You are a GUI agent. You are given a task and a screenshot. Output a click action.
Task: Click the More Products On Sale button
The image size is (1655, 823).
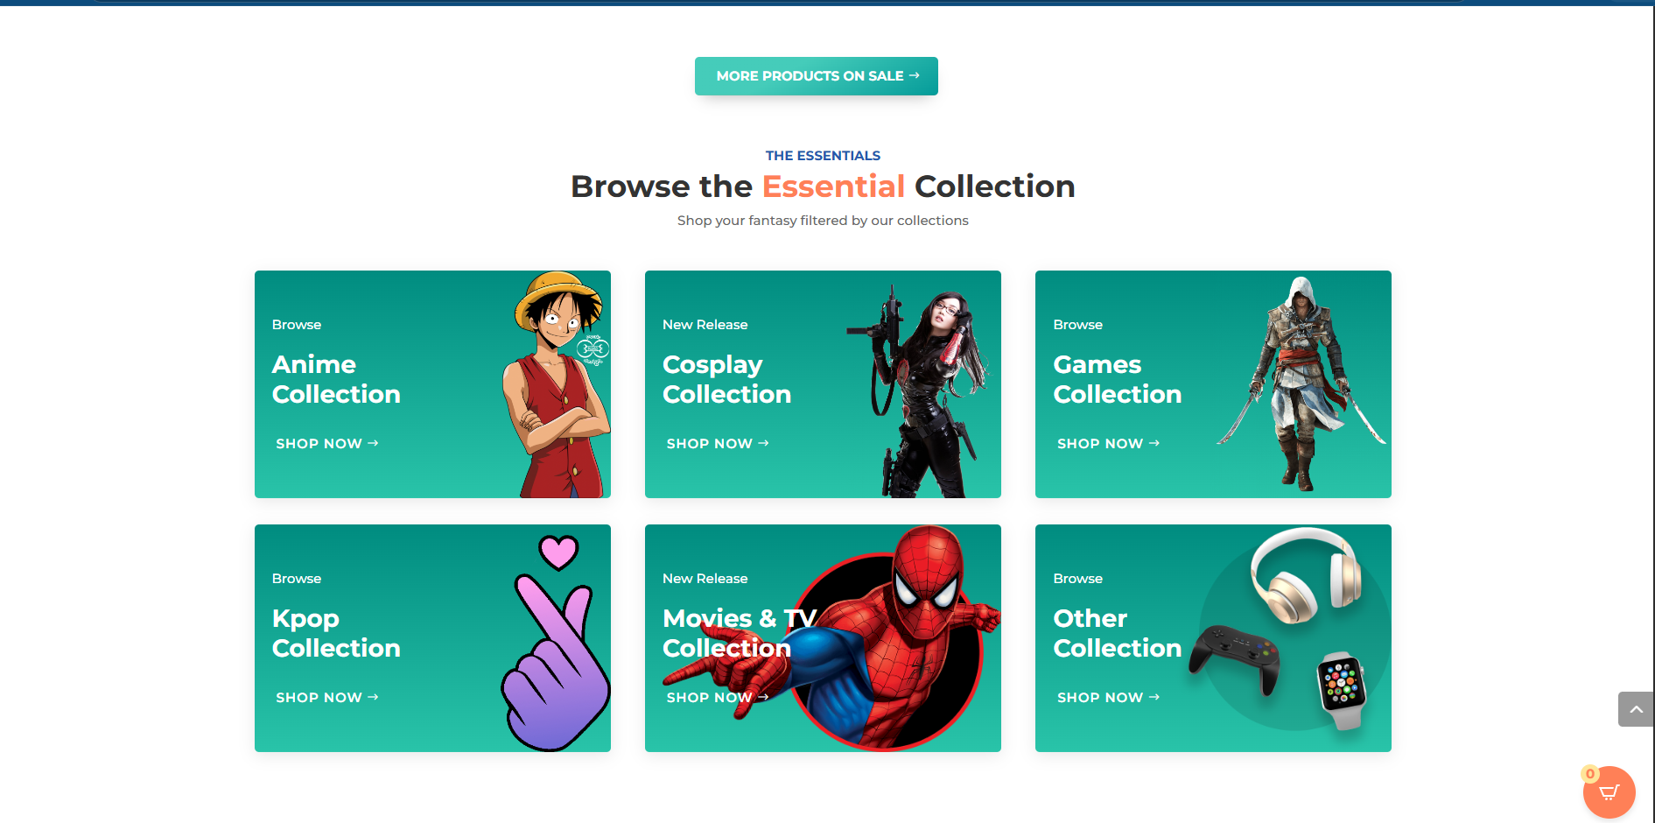click(x=817, y=76)
